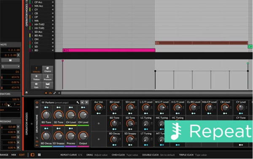
Task: Click the arrow next to the BD drum lane
Action: [x=53, y=50]
